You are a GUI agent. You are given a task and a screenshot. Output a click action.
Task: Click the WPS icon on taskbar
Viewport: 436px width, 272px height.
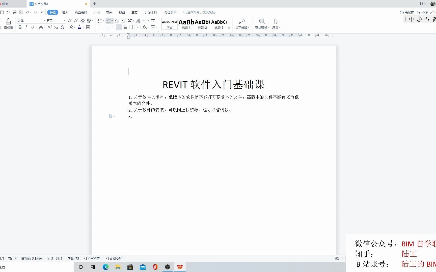tap(180, 267)
